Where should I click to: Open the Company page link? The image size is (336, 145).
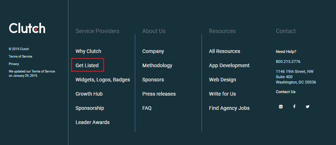point(153,51)
